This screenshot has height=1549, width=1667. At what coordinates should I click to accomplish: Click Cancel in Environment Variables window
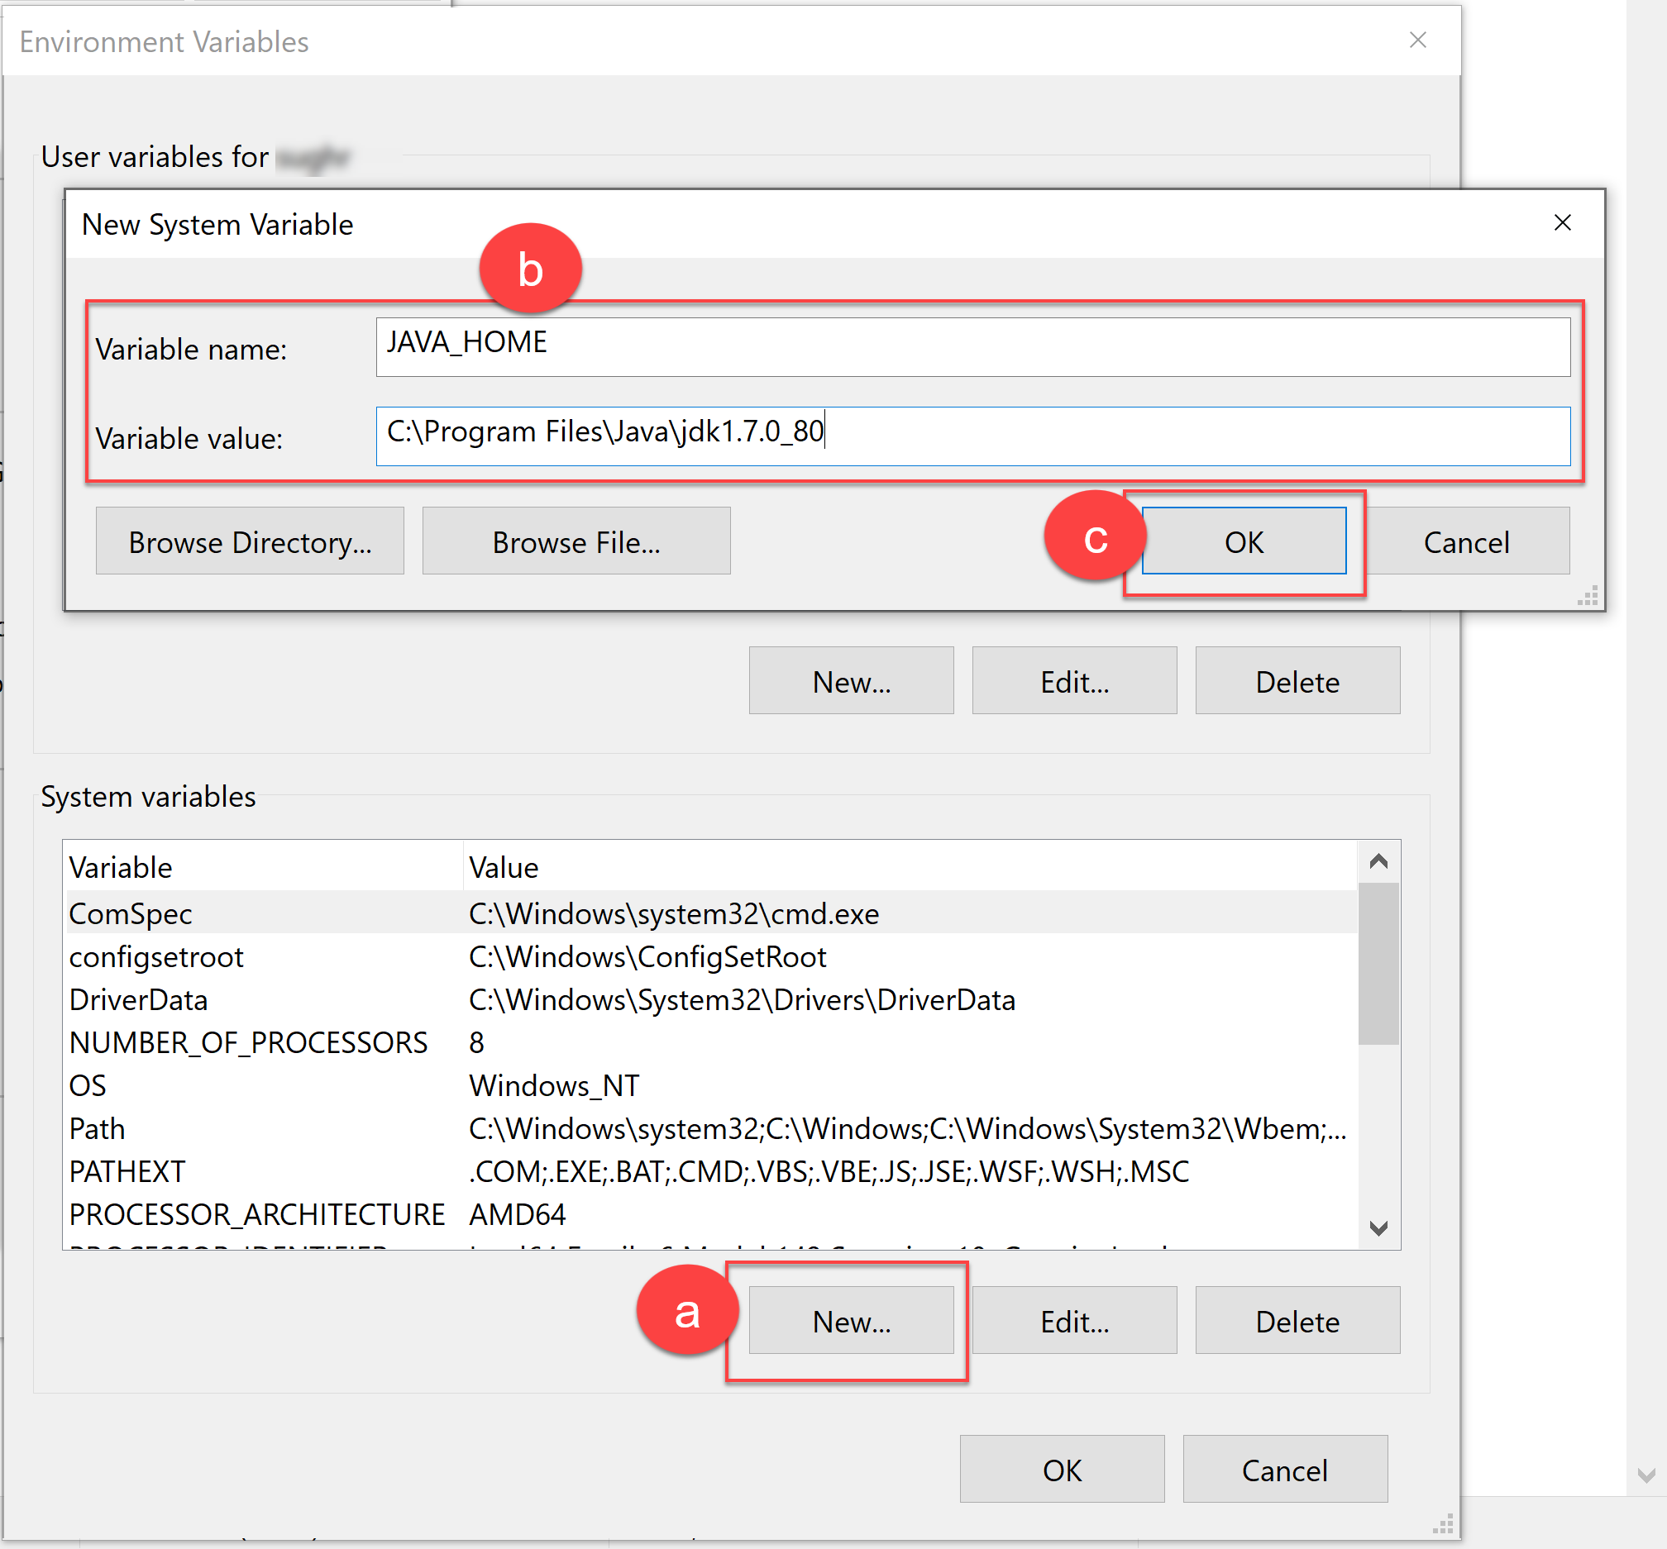coord(1285,1470)
